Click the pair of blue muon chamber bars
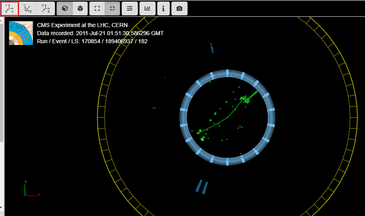Image resolution: width=365 pixels, height=216 pixels. [202, 187]
